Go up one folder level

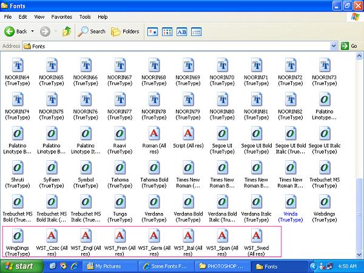67,32
